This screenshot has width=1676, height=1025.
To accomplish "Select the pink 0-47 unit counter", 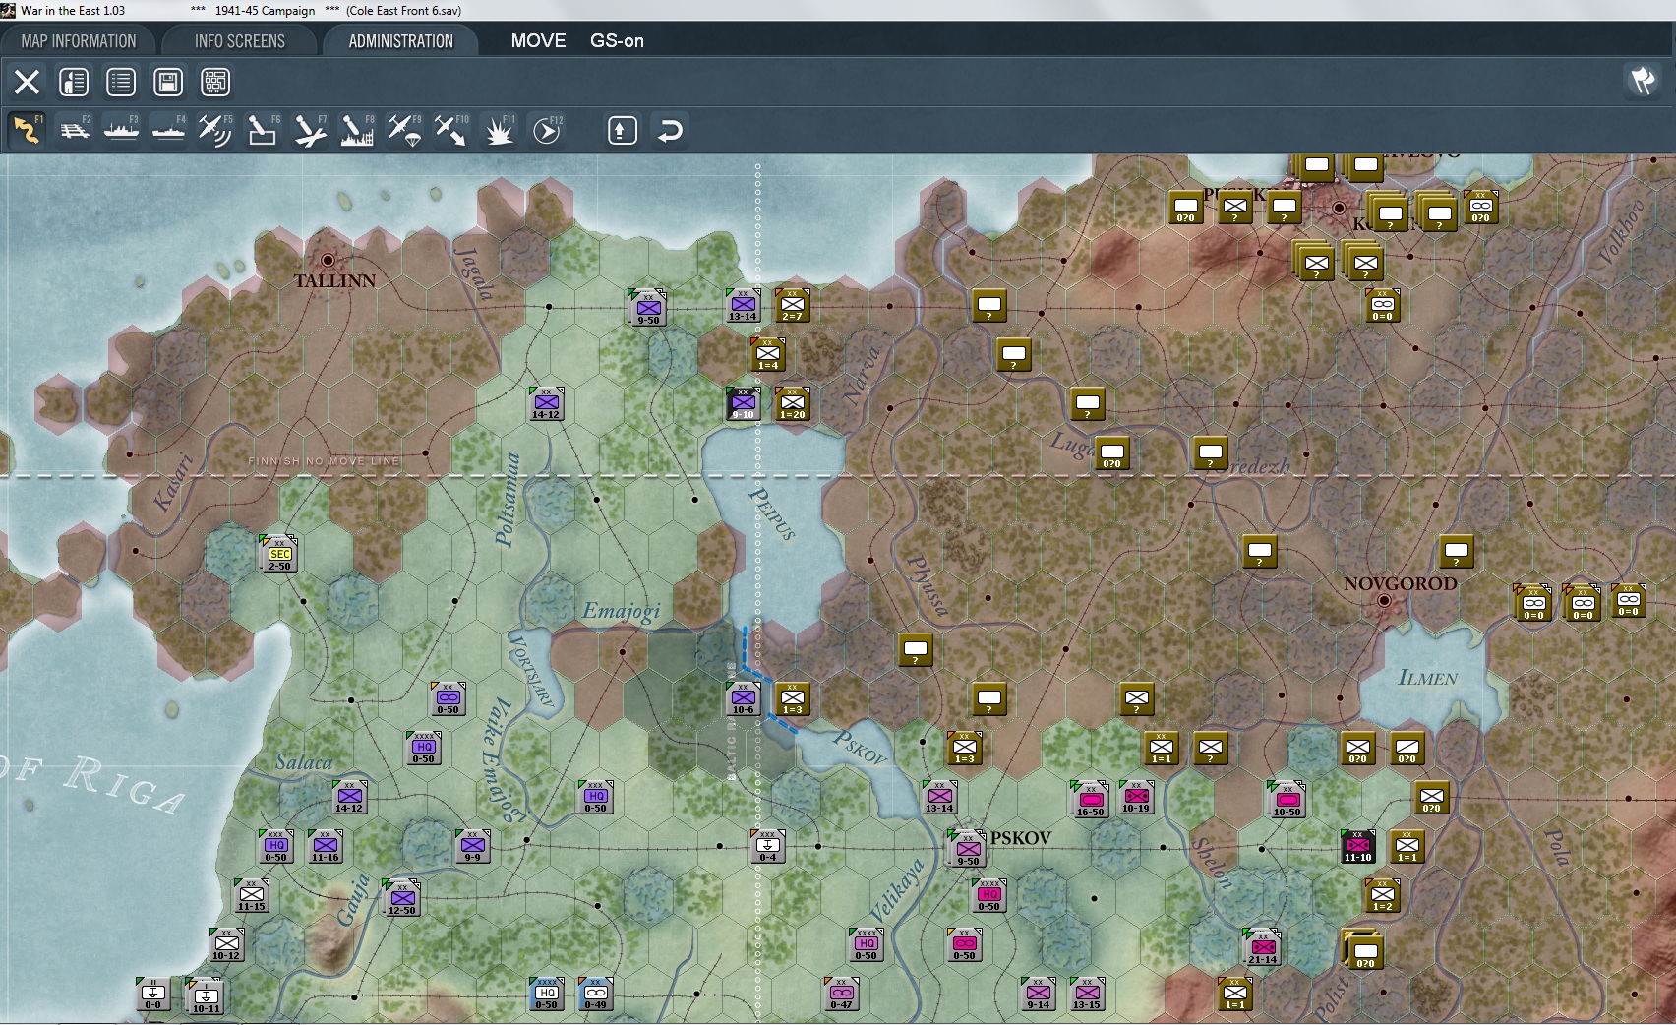I will pos(842,994).
